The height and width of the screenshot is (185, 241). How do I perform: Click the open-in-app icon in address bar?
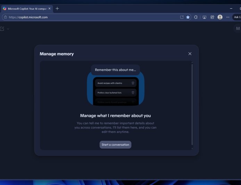(x=182, y=17)
